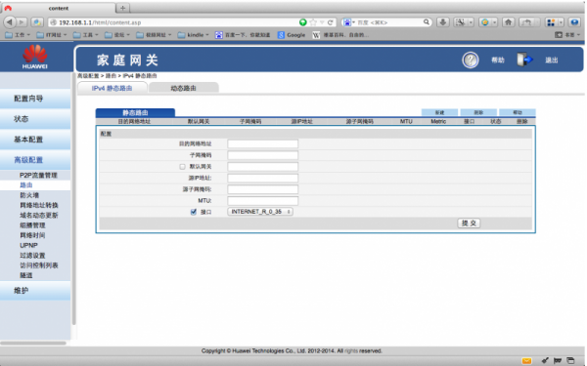
Task: Click the Baidu paw search engine icon
Action: [347, 22]
